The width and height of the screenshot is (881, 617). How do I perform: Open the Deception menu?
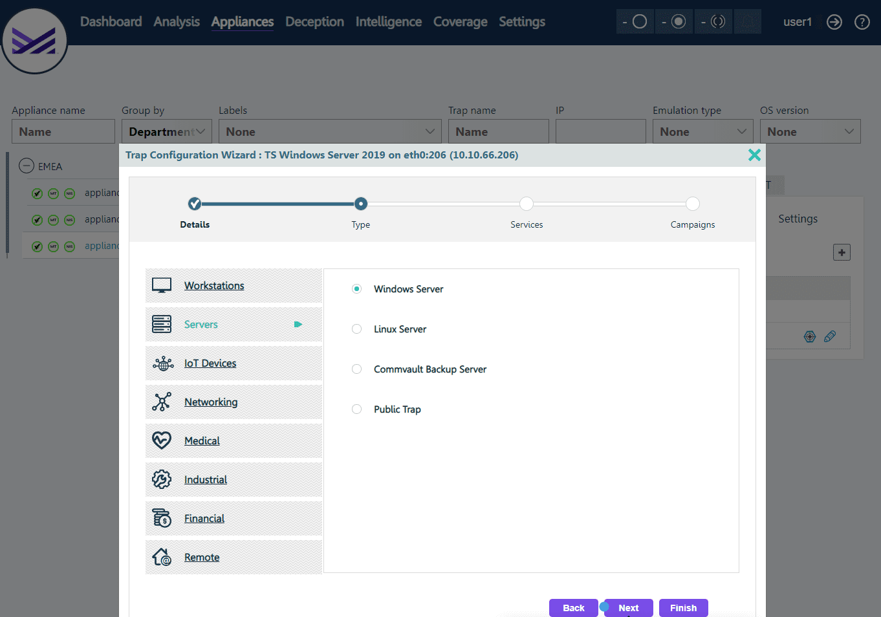click(314, 22)
